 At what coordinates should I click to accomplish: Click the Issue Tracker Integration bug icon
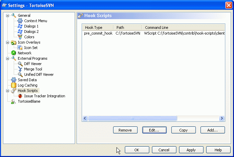coord(20,96)
